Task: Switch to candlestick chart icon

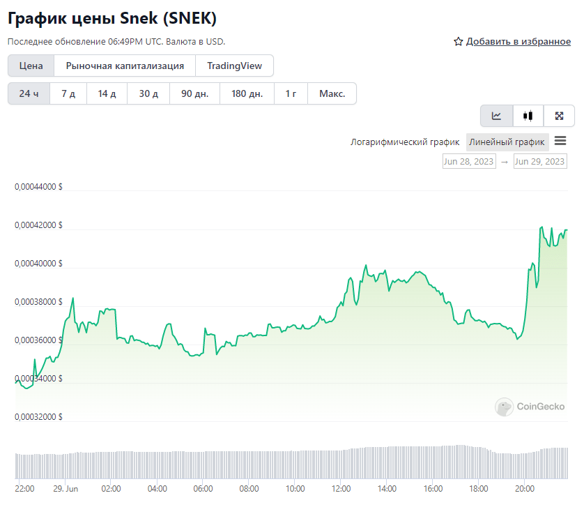Action: (528, 116)
